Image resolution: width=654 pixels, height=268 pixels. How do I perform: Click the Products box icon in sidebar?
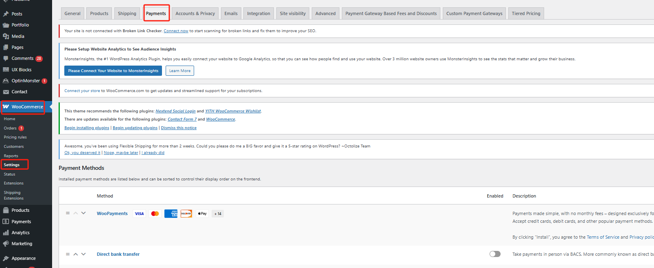coord(6,211)
